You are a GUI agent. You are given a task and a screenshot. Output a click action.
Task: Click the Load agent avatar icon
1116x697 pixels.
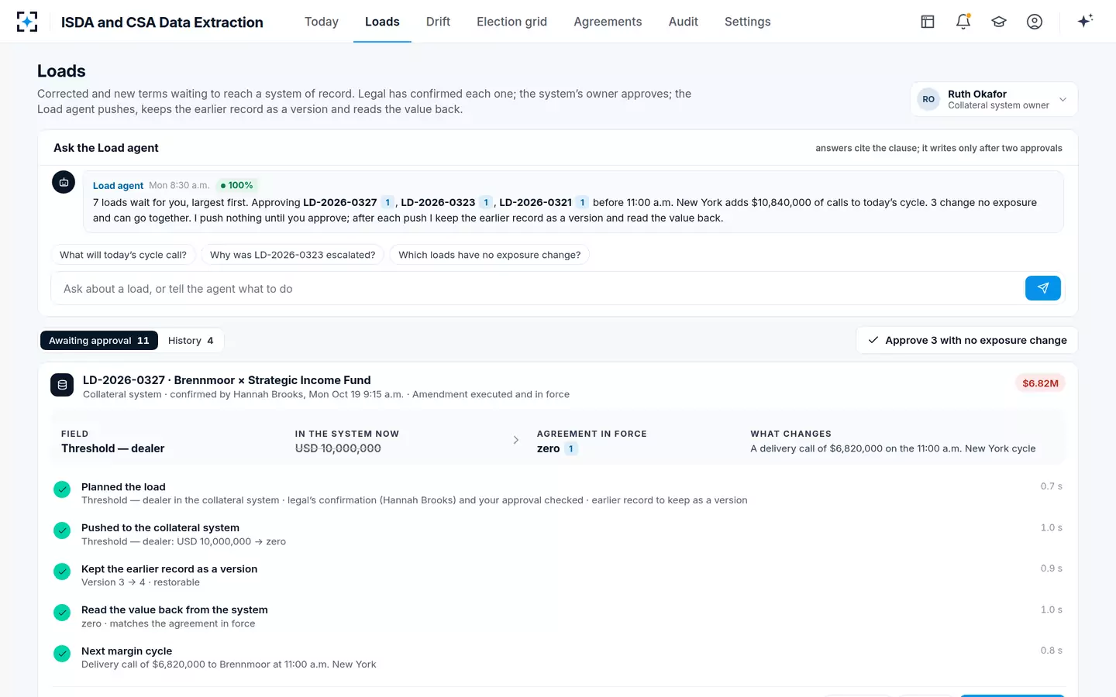(x=64, y=182)
